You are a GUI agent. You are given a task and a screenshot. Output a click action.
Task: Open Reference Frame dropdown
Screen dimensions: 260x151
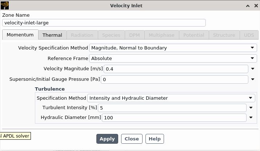(173, 58)
